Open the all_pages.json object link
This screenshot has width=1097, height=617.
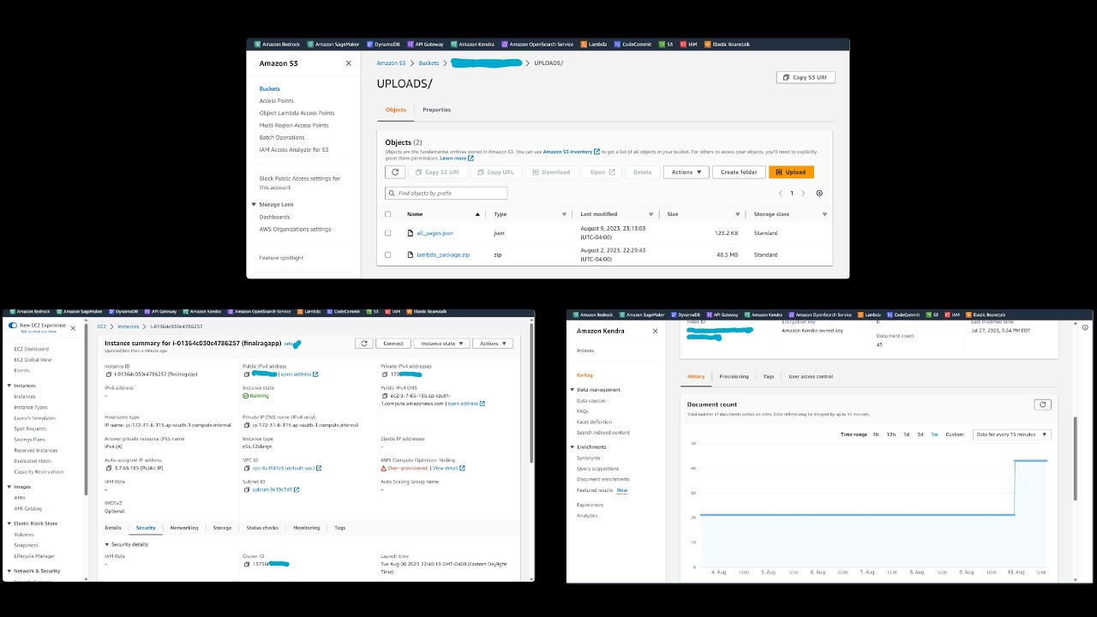coord(435,233)
